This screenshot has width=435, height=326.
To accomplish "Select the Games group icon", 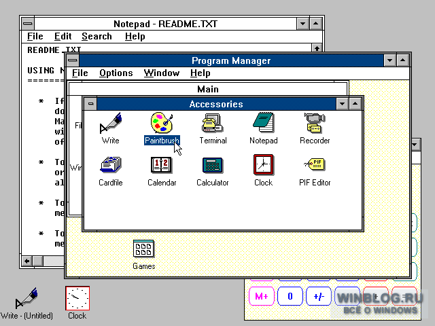I will 143,255.
